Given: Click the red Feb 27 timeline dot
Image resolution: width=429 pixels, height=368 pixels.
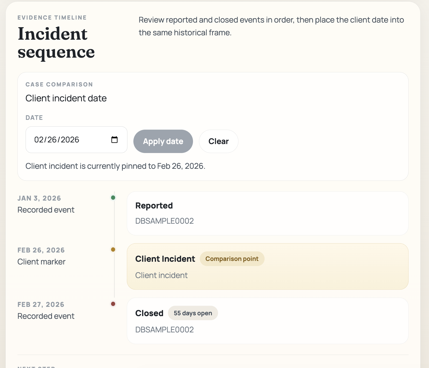Looking at the screenshot, I should (113, 304).
